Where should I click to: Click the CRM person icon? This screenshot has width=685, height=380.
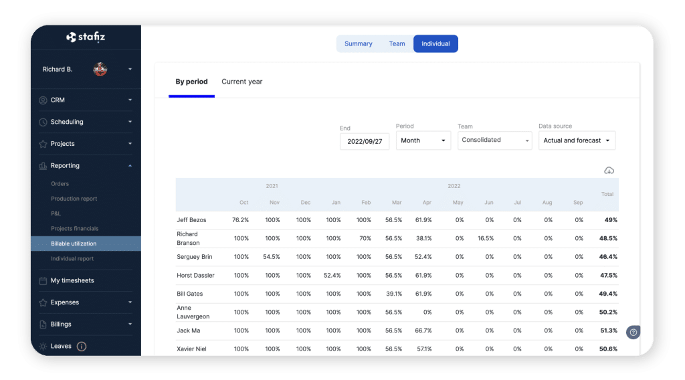pyautogui.click(x=43, y=100)
